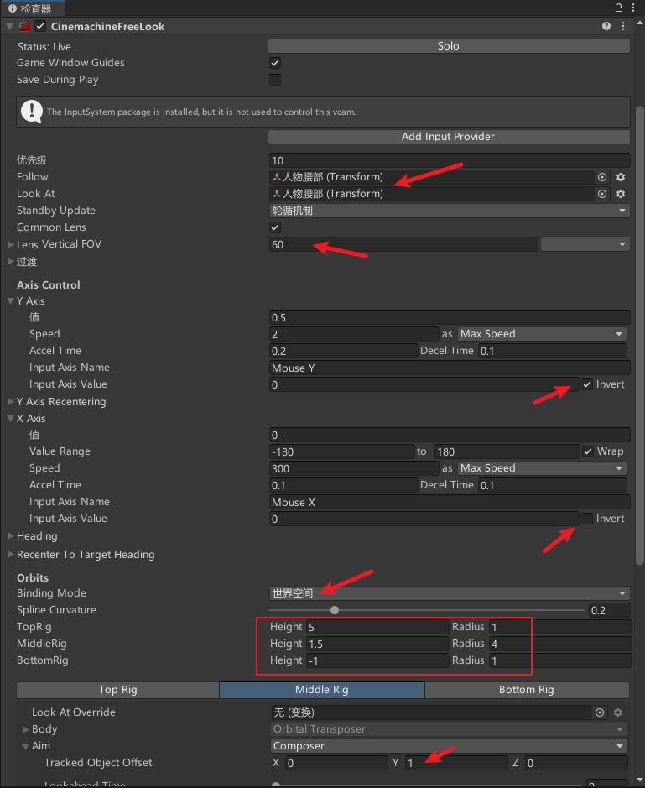Toggle Common Lens checkbox

(275, 227)
